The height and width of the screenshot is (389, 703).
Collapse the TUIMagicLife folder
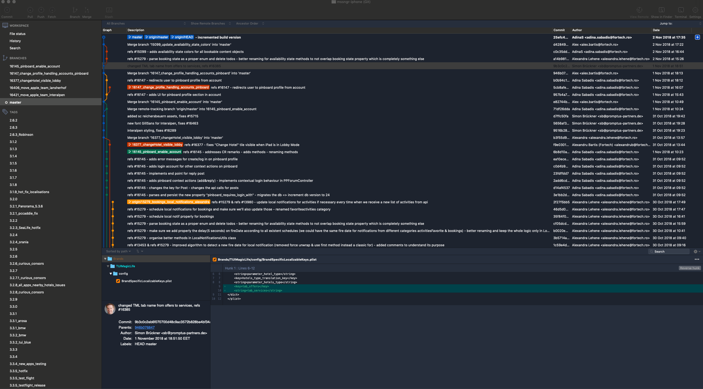[x=108, y=266]
